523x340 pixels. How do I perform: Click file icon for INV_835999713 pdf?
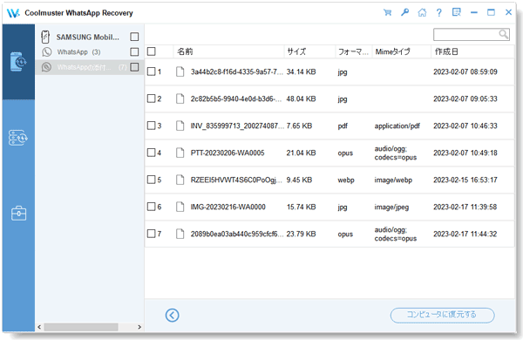point(180,126)
